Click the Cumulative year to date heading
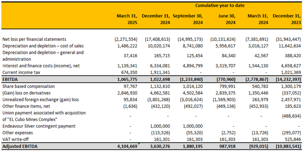Image resolution: width=303 pixels, height=151 pixels. coord(220,5)
